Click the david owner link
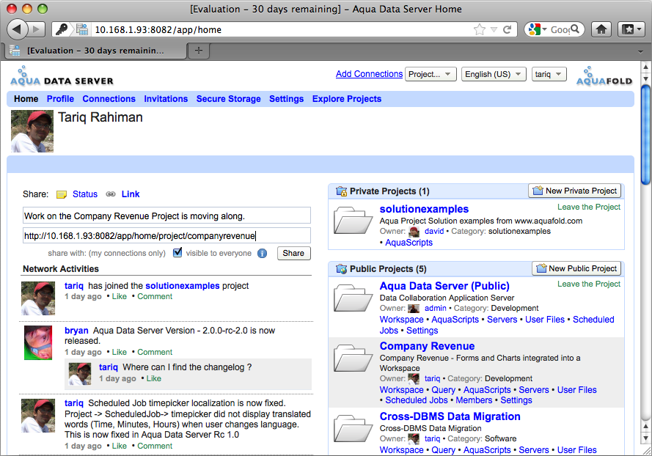652x456 pixels. [x=434, y=232]
